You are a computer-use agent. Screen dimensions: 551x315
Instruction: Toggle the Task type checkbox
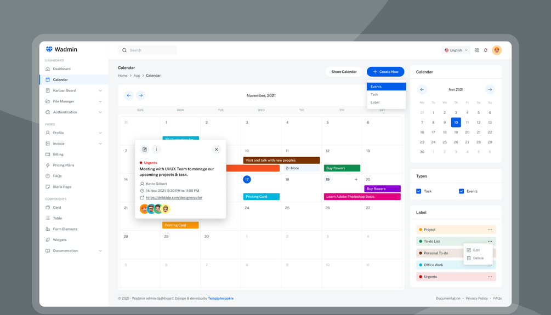418,191
